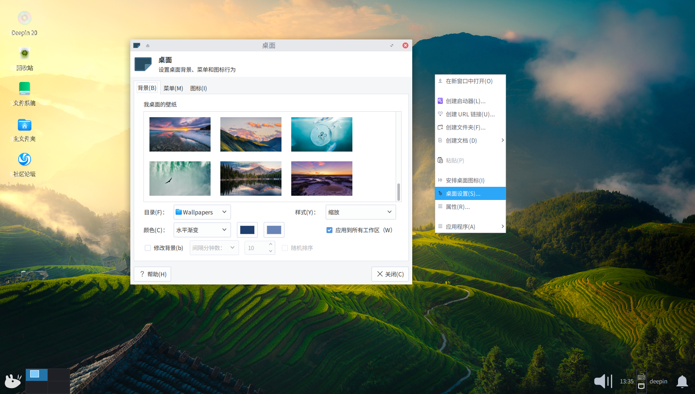Switch to the 图标 tab
This screenshot has width=695, height=394.
[198, 88]
